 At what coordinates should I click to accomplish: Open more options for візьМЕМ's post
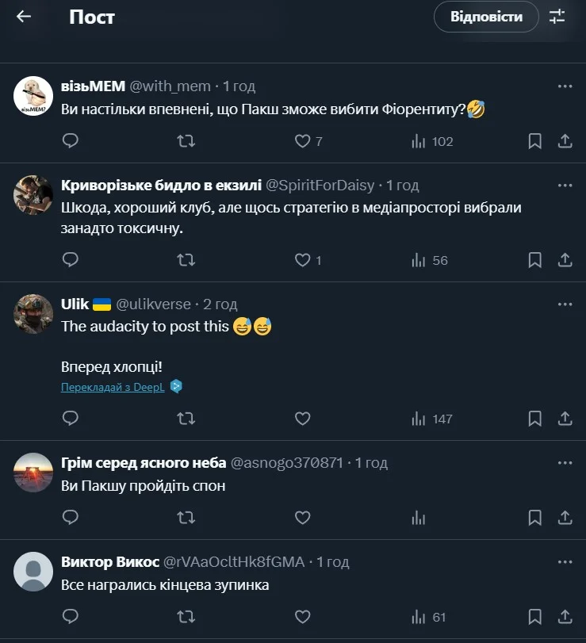(x=565, y=86)
